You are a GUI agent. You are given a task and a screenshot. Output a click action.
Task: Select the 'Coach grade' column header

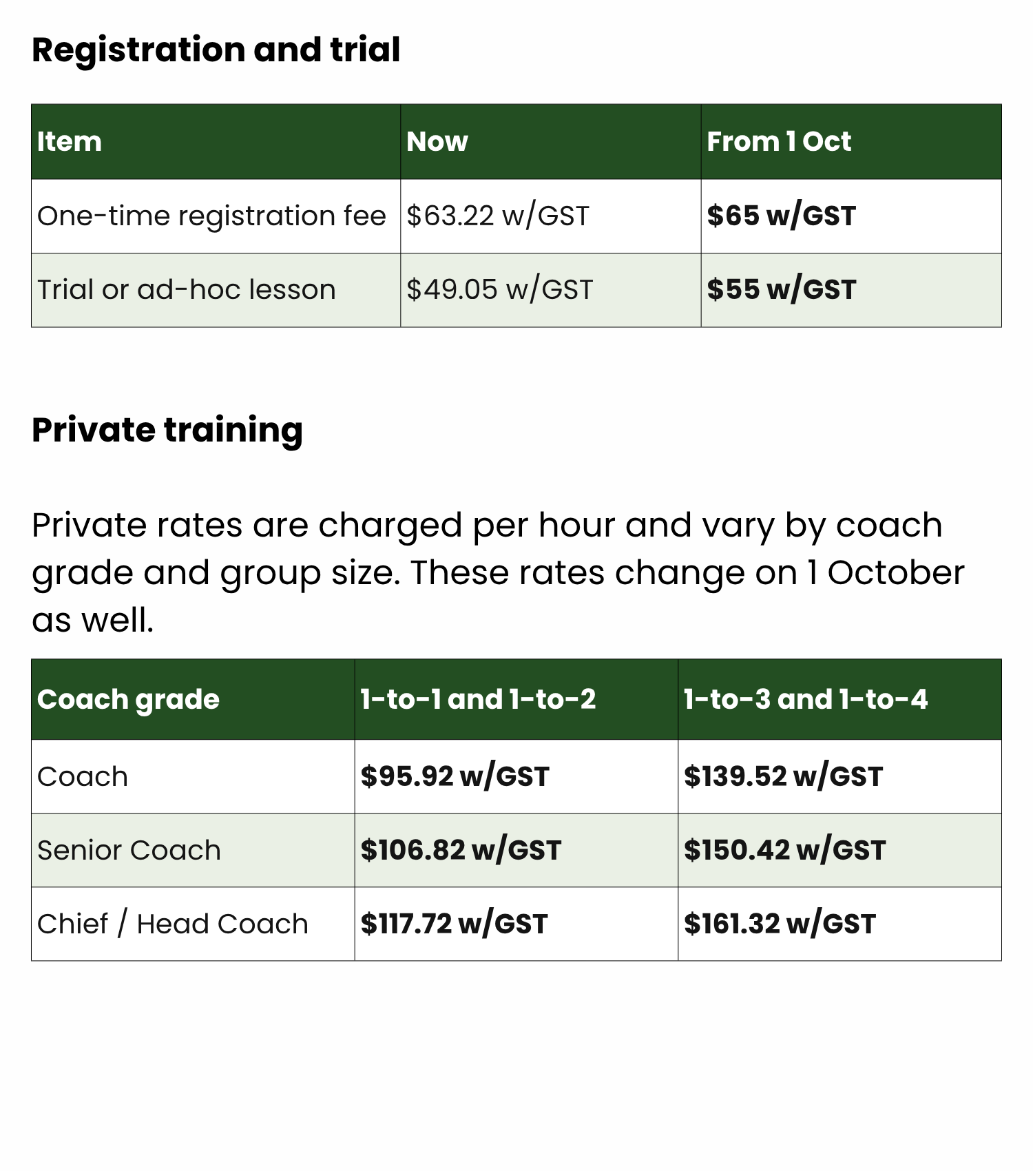(128, 700)
